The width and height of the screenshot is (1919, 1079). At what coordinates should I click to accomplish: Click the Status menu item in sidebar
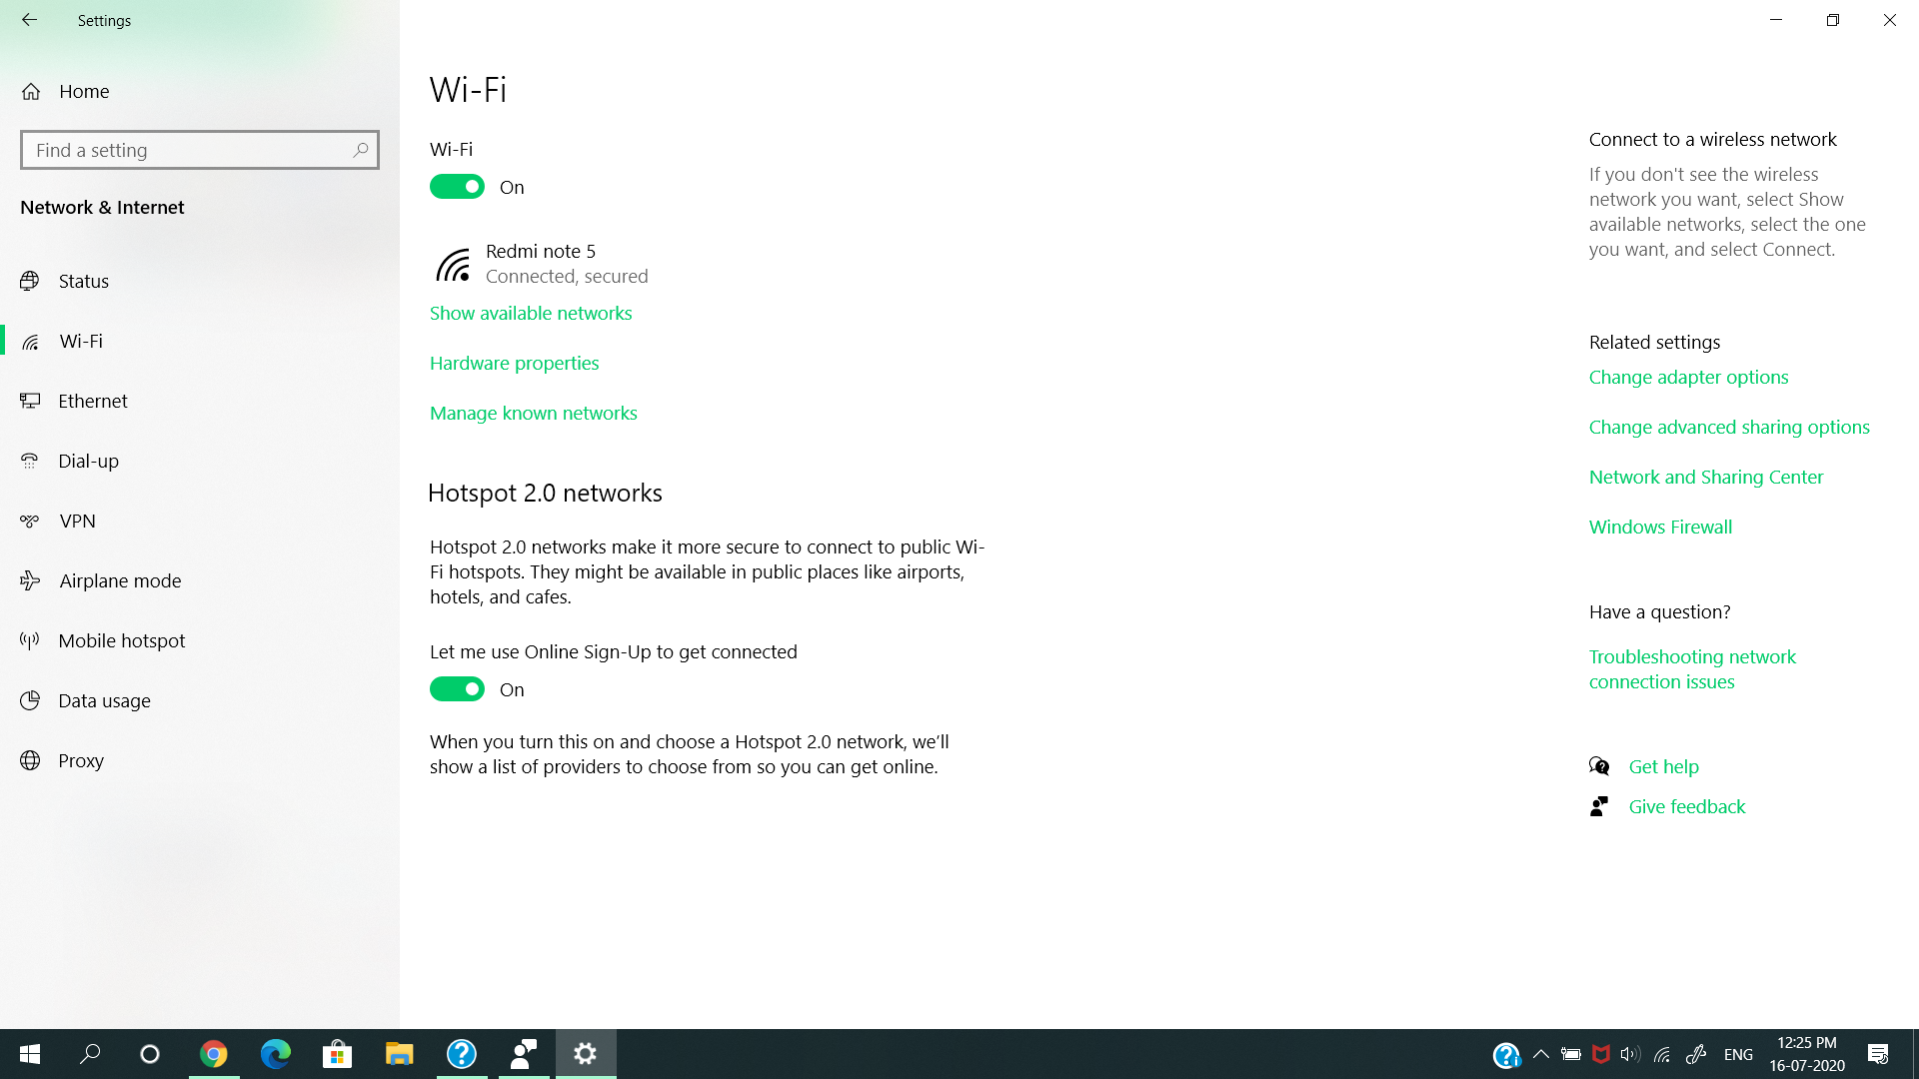[x=84, y=280]
